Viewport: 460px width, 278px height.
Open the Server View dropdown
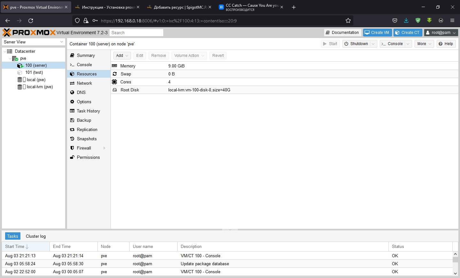34,42
